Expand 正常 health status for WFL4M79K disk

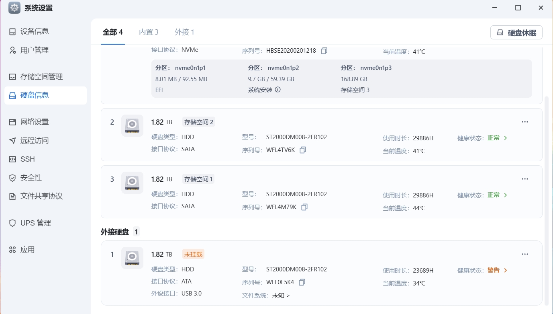(498, 195)
